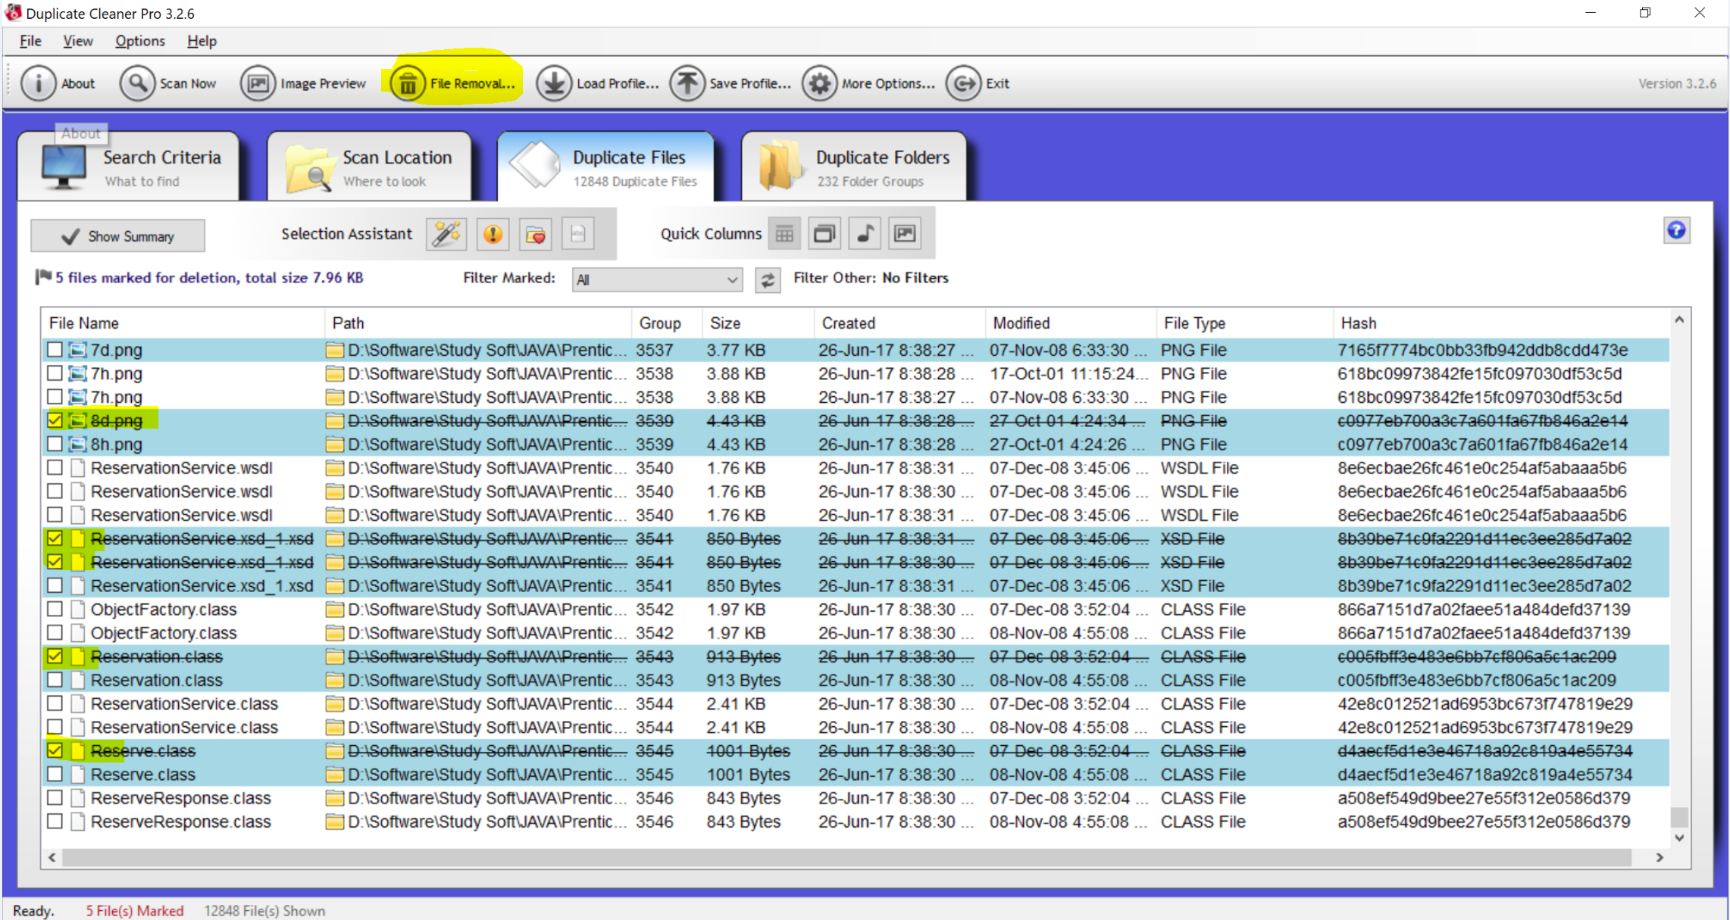Switch to the Duplicate Folders tab

pyautogui.click(x=855, y=167)
